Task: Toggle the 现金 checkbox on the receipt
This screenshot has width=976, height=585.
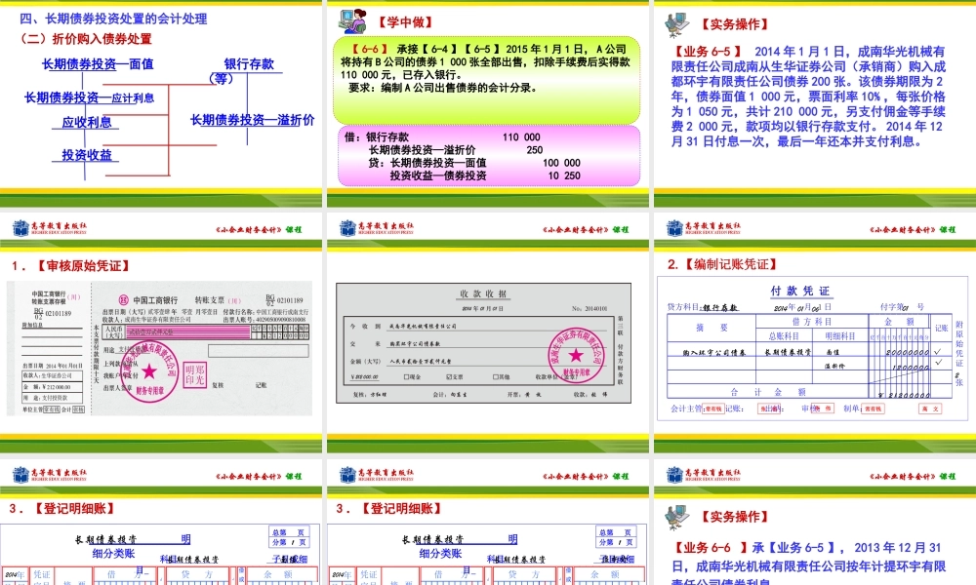Action: [406, 376]
